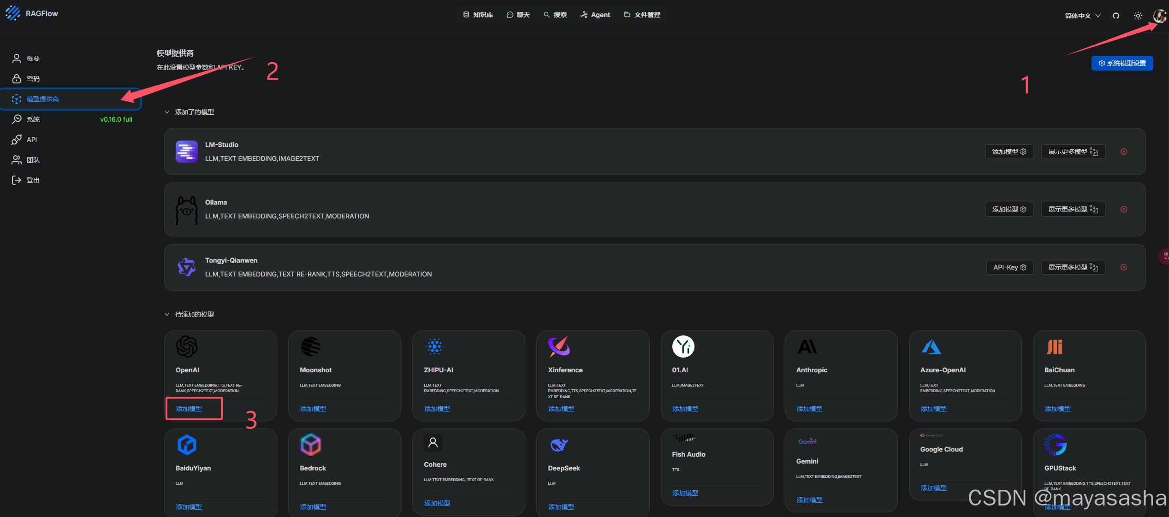Collapse the 待添加的模型 section
This screenshot has height=517, width=1169.
click(167, 314)
